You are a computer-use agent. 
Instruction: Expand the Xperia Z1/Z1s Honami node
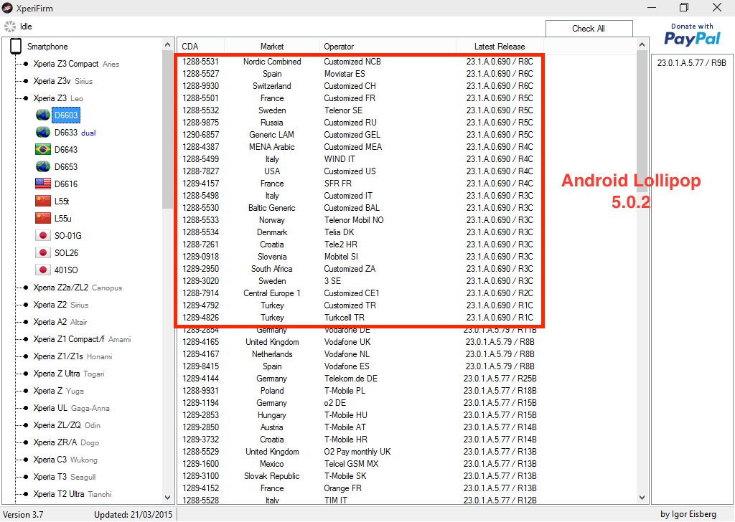pos(25,356)
